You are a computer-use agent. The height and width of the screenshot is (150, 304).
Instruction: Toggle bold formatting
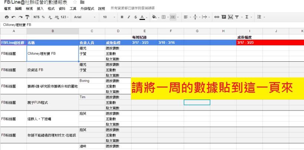point(122,17)
